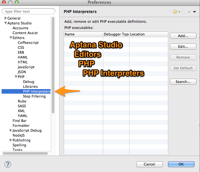Sort by the Name column header
Screen dimensions: 200x172
coord(83,34)
